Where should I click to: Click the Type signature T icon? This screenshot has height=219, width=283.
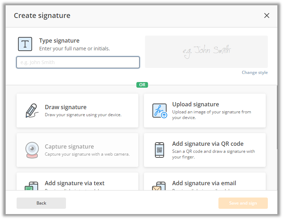[25, 44]
